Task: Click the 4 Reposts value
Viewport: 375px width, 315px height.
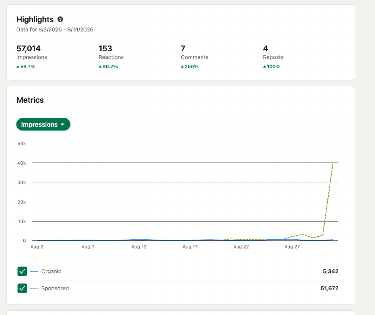Action: coord(265,48)
